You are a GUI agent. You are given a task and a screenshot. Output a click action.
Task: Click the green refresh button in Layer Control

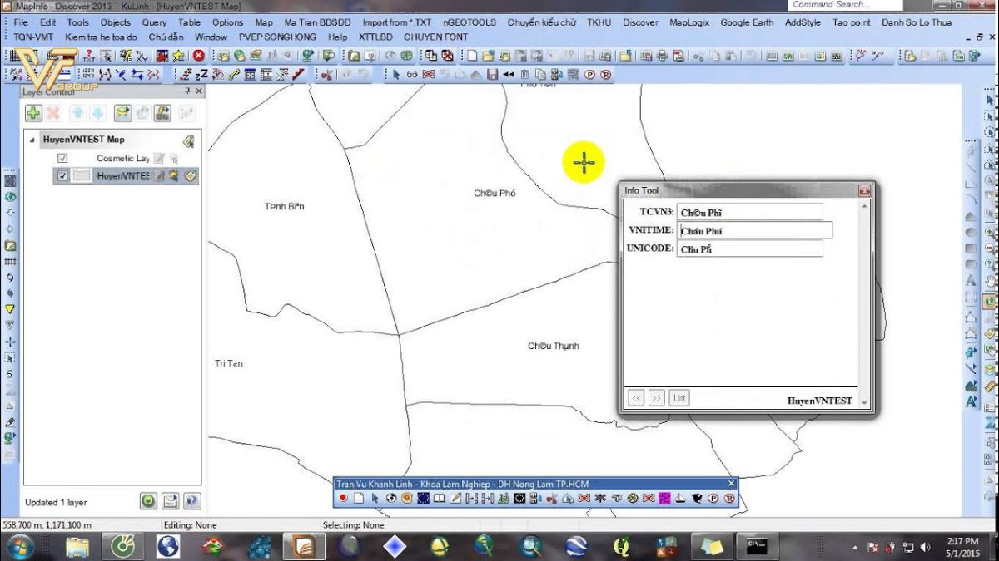[148, 501]
